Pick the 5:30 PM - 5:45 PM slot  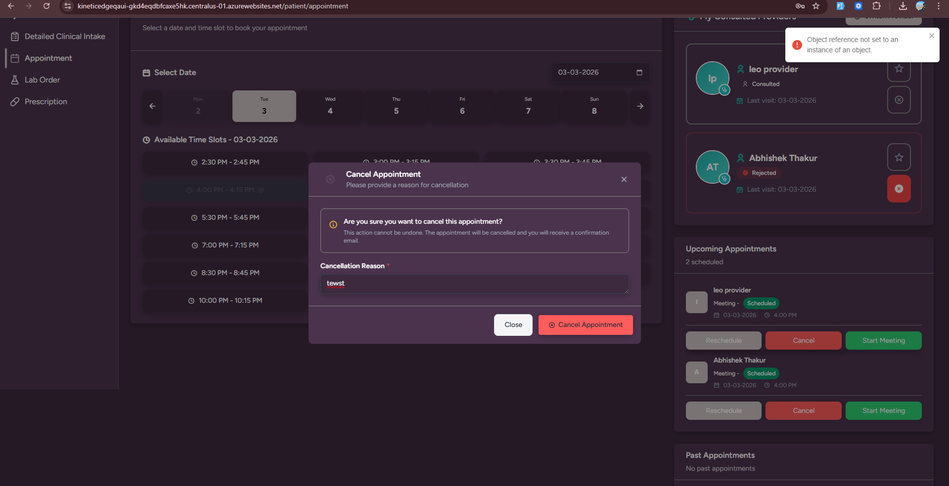pyautogui.click(x=225, y=218)
